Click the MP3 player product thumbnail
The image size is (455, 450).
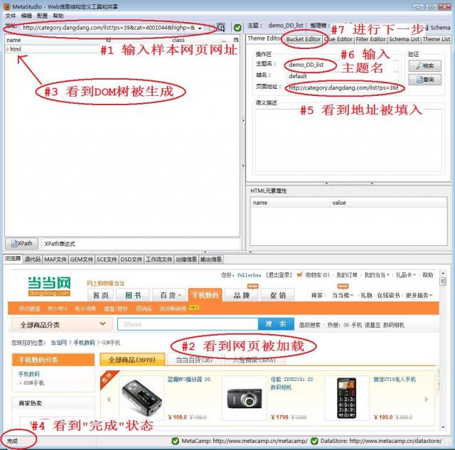[141, 399]
